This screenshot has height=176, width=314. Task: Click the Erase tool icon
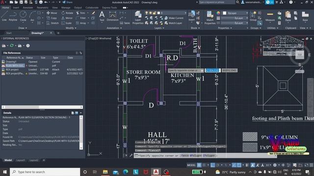[93, 13]
